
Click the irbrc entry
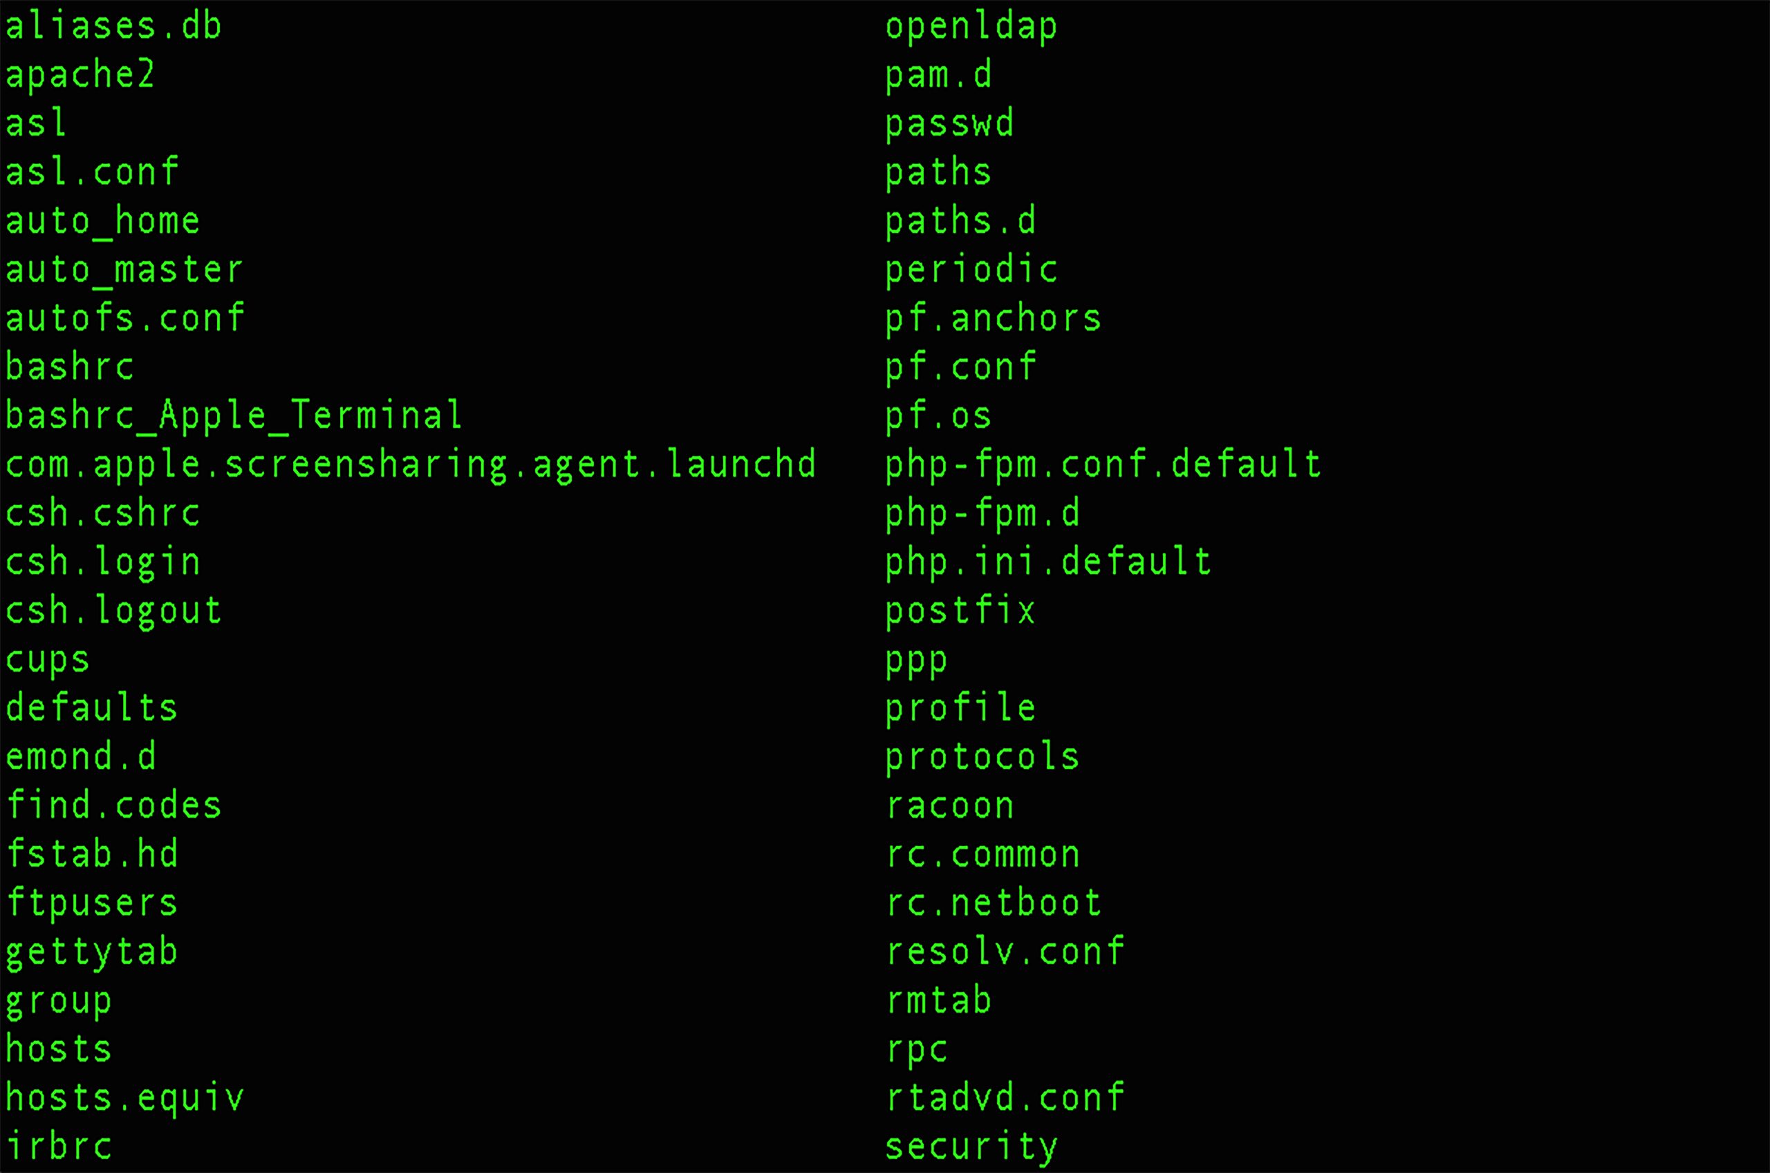pyautogui.click(x=59, y=1146)
